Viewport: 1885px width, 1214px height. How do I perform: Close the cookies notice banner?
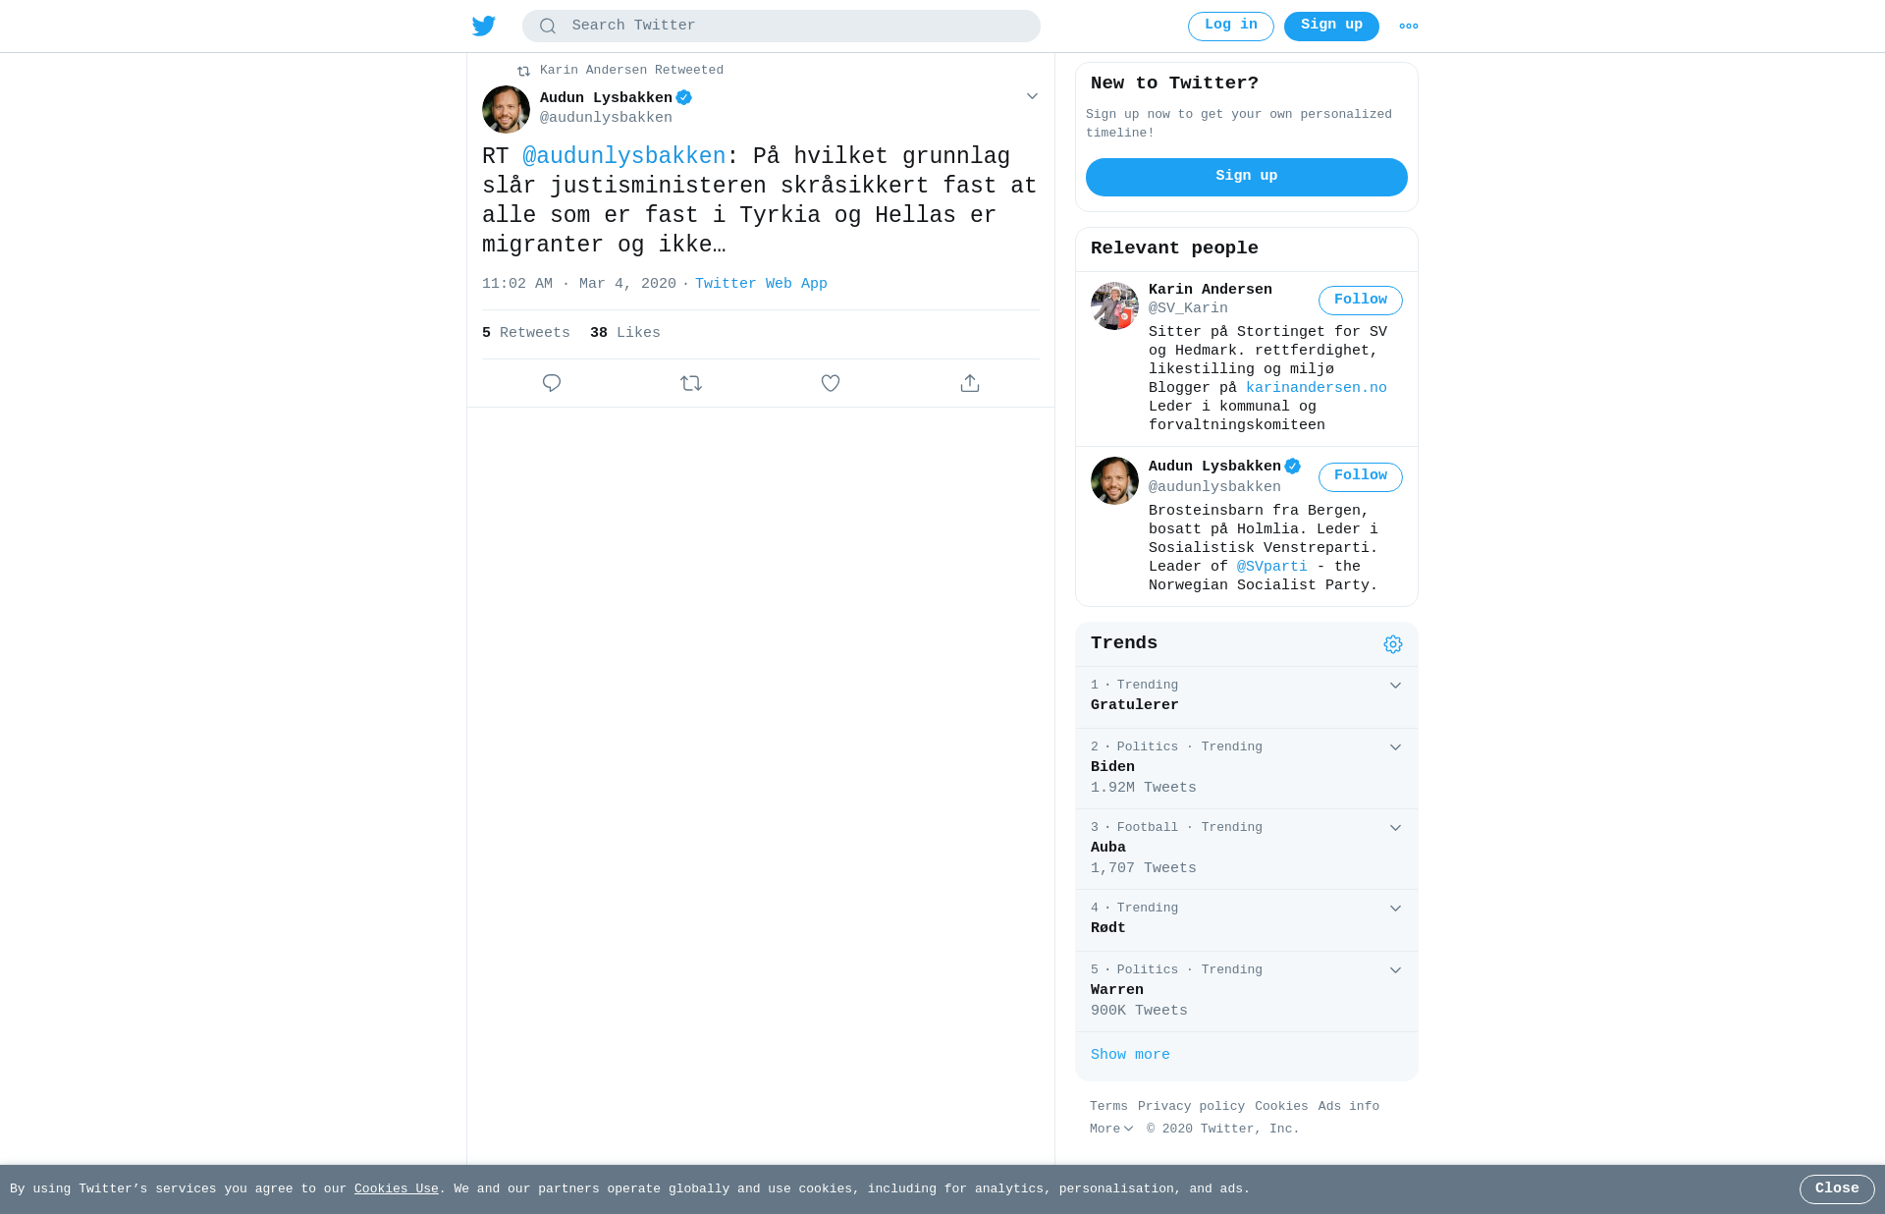tap(1837, 1189)
